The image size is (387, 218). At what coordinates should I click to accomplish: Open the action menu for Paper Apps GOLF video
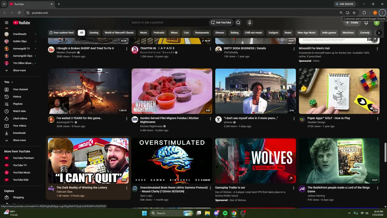378,119
